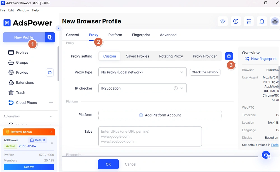Click plus icon in Add Platform Account

click(x=141, y=115)
